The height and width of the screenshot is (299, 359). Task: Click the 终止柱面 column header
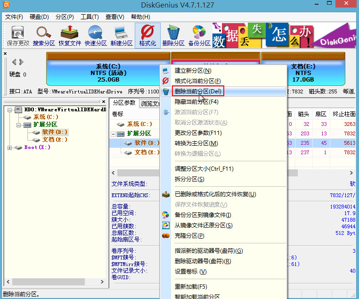(x=343, y=114)
